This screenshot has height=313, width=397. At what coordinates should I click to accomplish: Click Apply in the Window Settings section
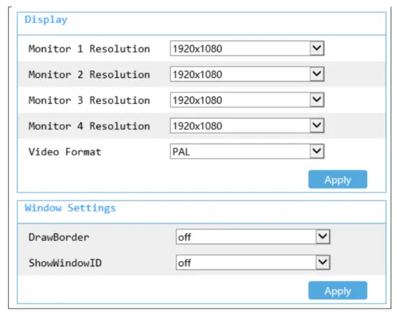click(338, 291)
